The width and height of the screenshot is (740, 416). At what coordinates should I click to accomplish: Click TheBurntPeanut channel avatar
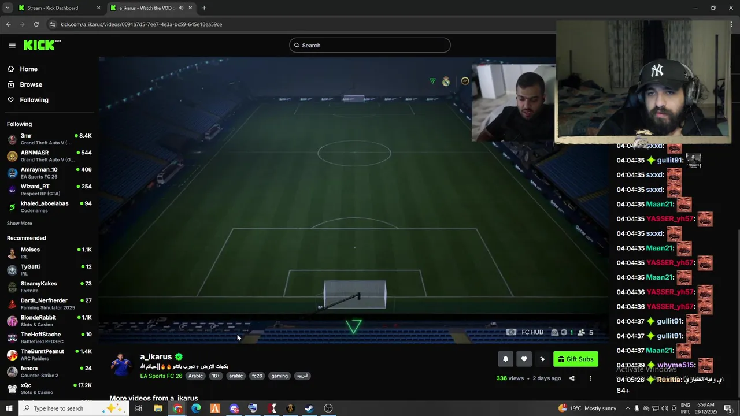[x=12, y=355]
